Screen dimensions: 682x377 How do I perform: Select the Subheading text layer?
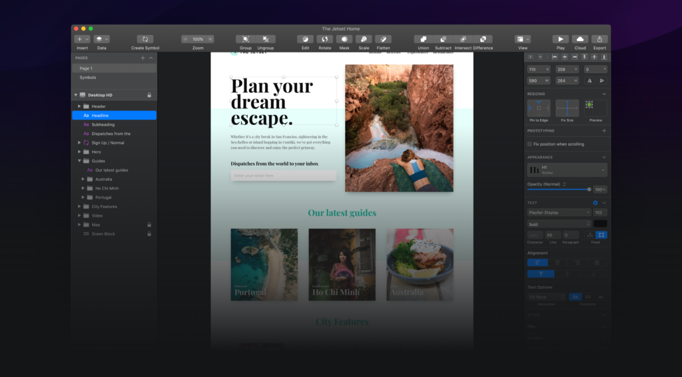click(103, 124)
